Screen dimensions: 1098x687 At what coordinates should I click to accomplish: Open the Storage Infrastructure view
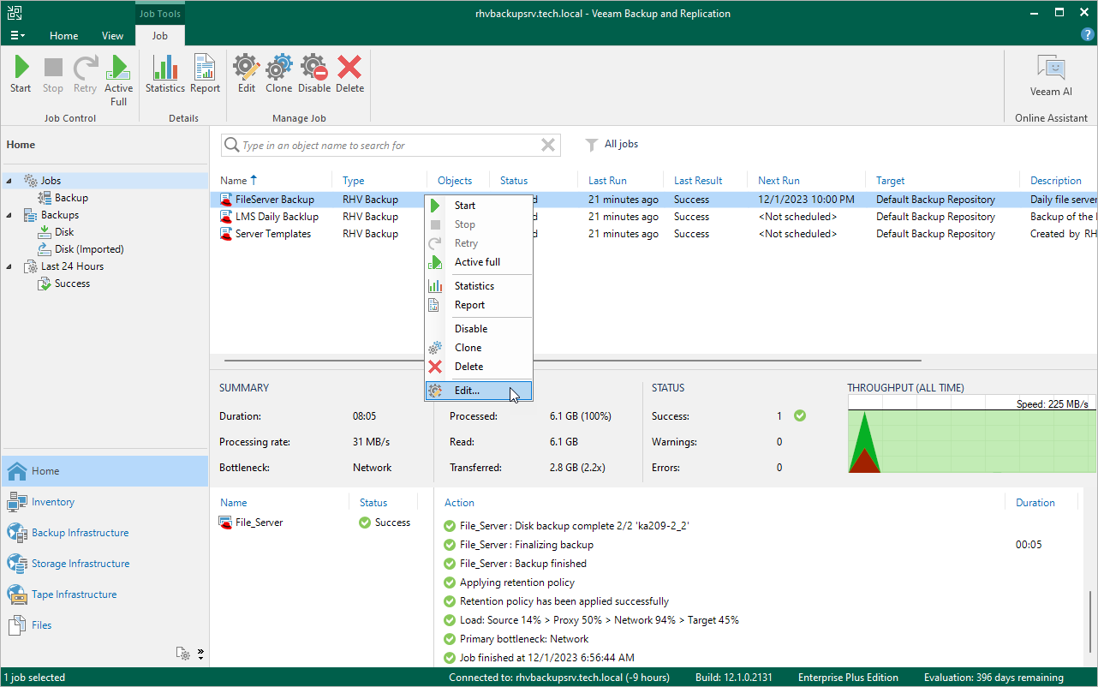(x=104, y=564)
